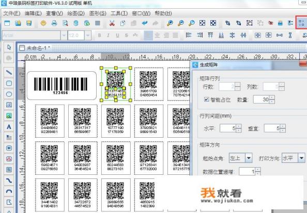The width and height of the screenshot is (307, 213).
Task: Select the text A tool
Action: [9, 127]
